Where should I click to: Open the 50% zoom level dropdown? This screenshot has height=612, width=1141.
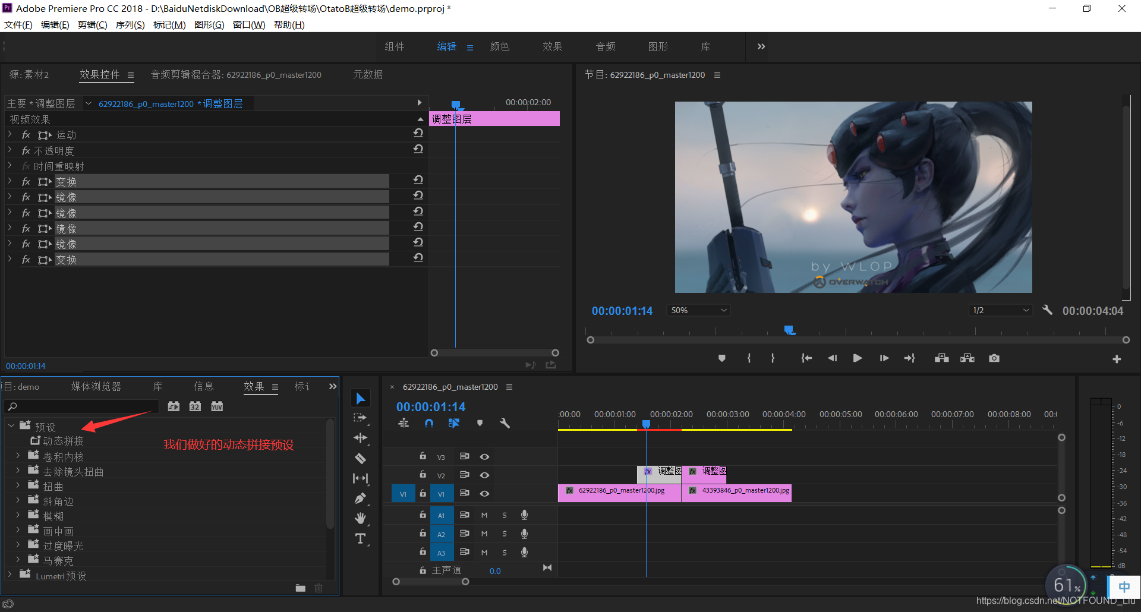(x=699, y=310)
